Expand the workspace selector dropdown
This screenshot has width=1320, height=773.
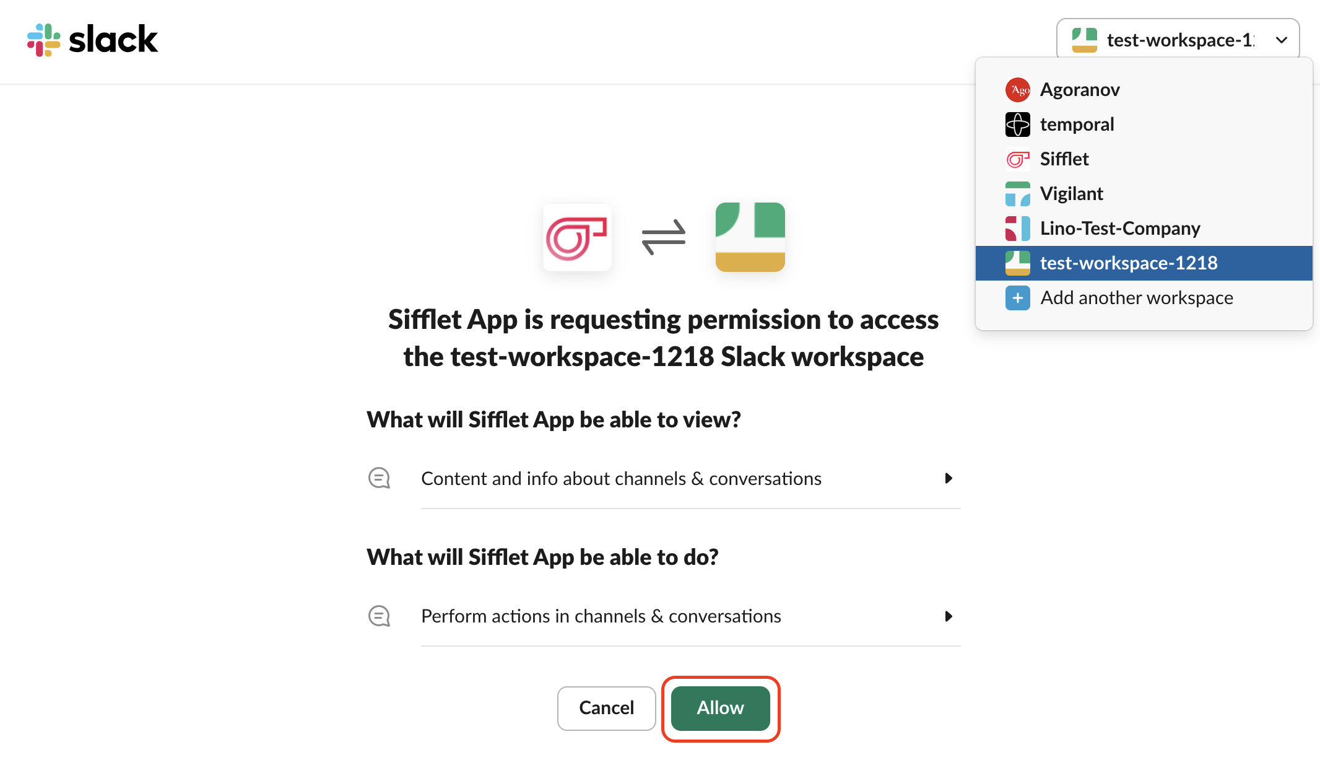[x=1178, y=38]
